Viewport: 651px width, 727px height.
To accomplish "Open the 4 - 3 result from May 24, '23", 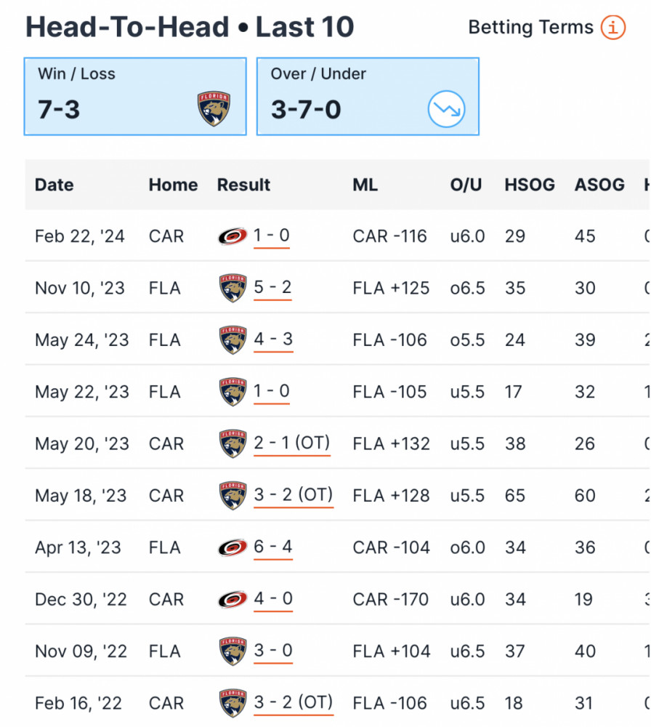I will tap(273, 340).
